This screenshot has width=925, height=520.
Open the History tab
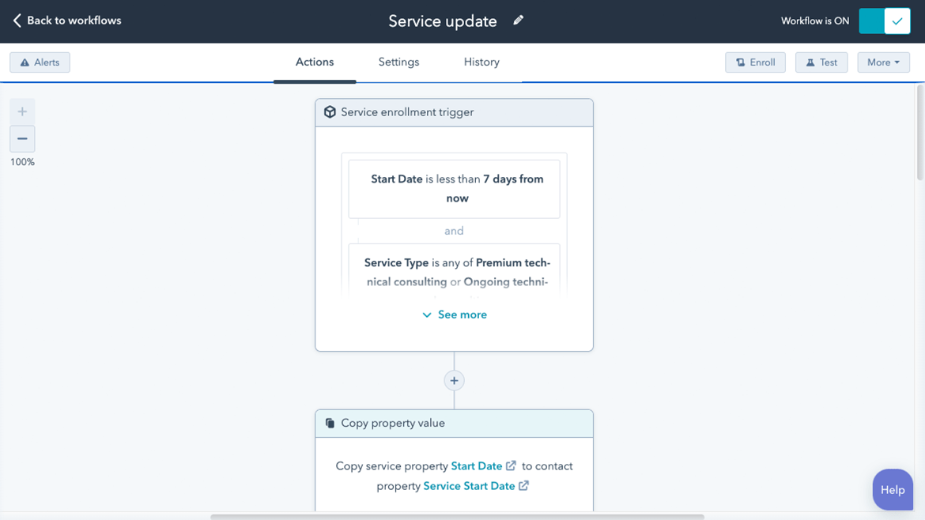(481, 62)
